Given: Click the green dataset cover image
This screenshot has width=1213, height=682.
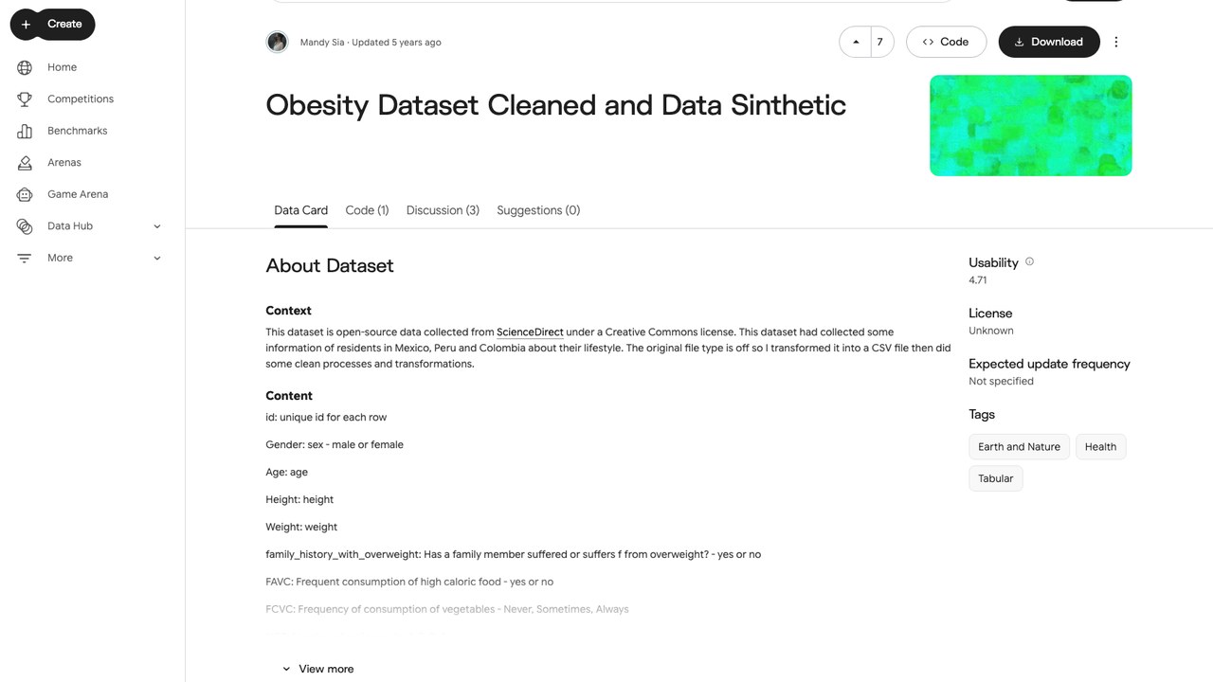Looking at the screenshot, I should (1031, 126).
